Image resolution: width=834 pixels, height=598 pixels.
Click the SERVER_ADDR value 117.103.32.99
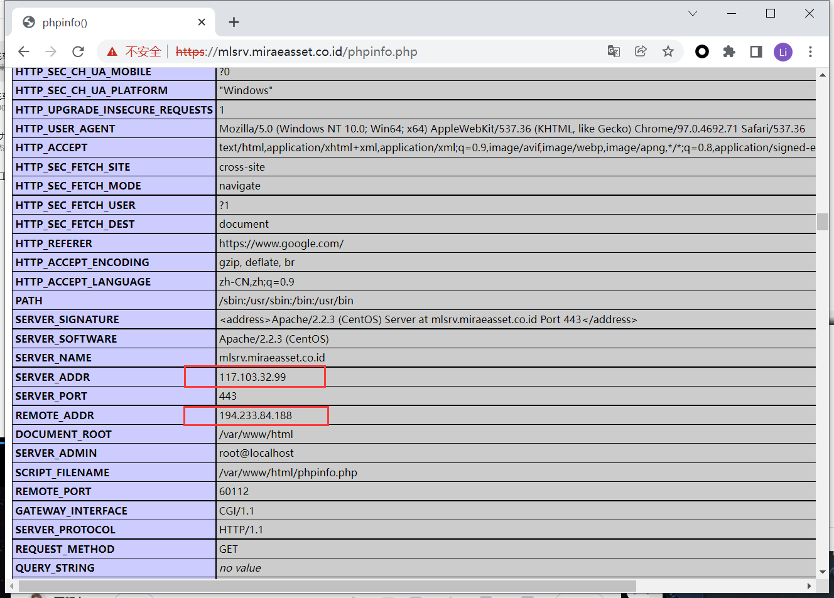pos(252,377)
